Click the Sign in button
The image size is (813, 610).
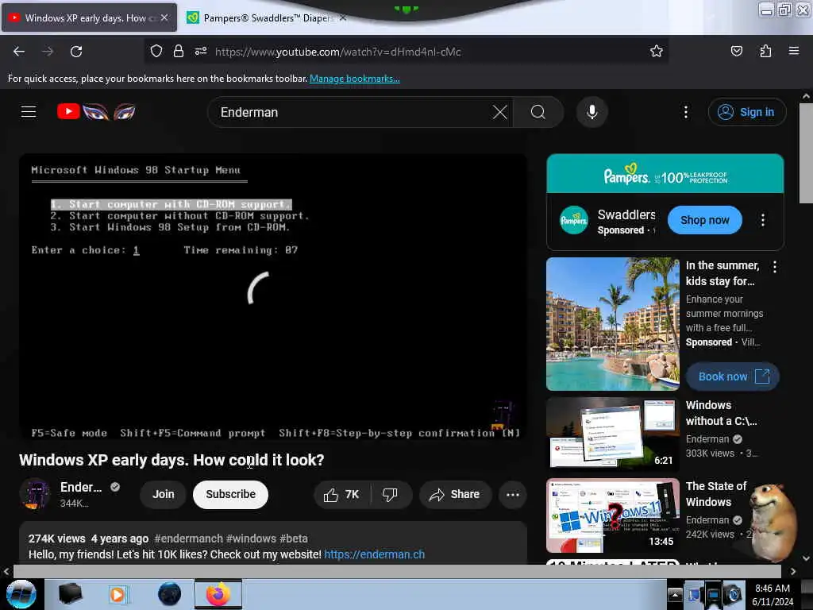(747, 112)
